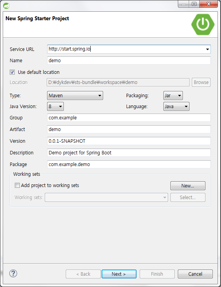Click the Packaging: label

click(137, 96)
